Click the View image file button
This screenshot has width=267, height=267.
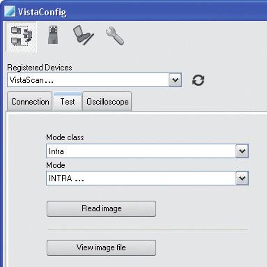tap(101, 247)
